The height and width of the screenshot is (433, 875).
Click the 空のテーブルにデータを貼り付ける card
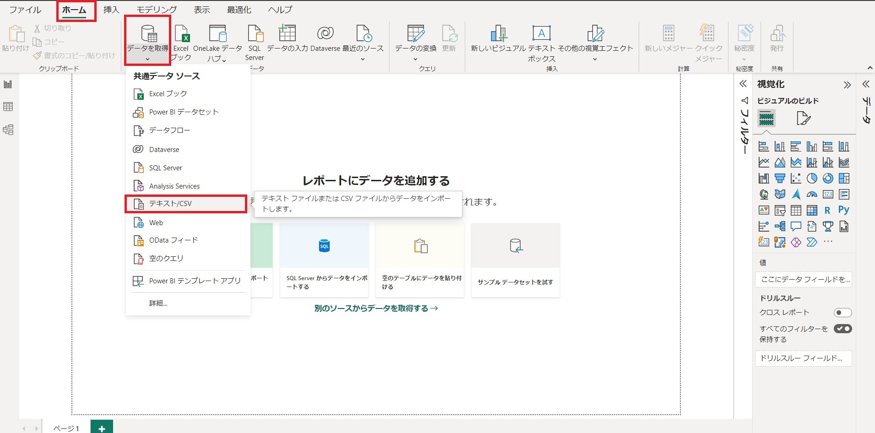tap(420, 260)
